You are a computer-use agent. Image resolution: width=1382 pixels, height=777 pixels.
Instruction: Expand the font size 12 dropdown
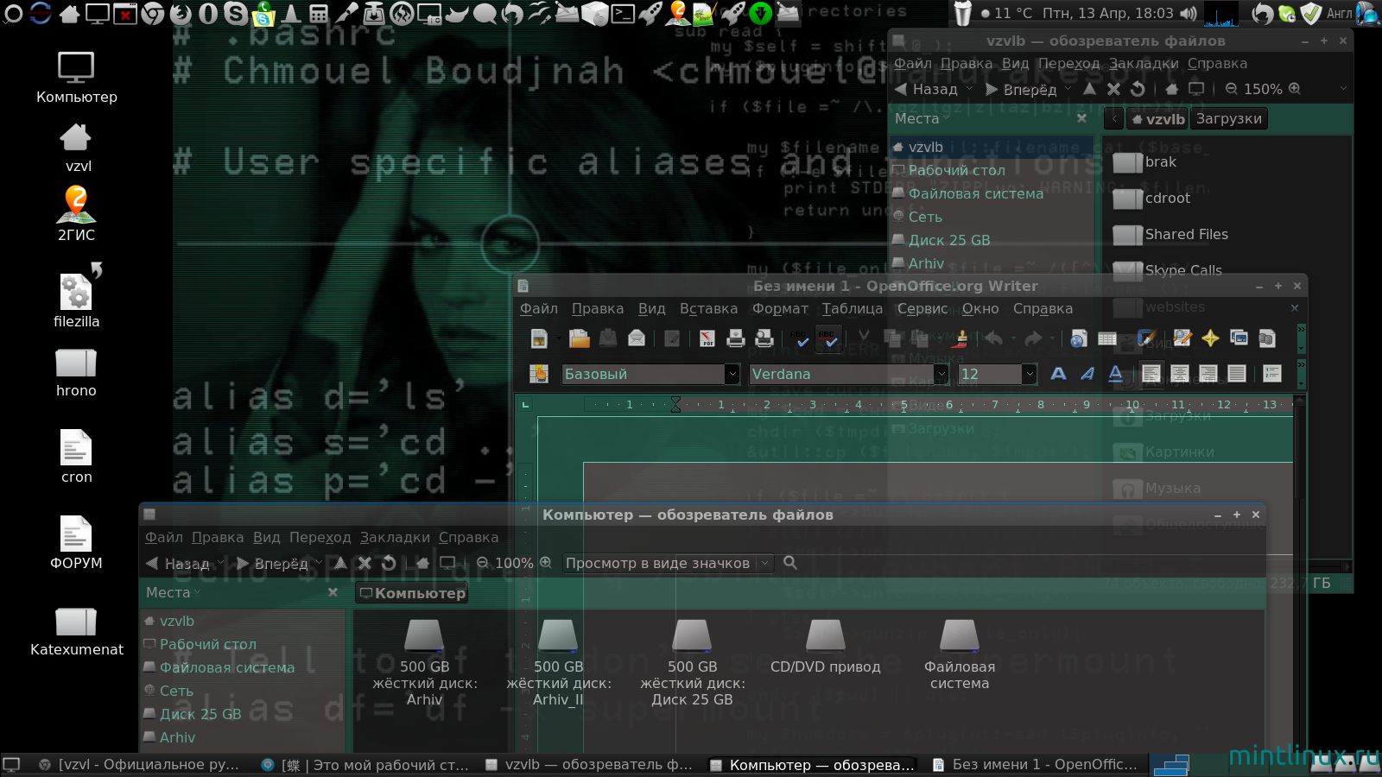pyautogui.click(x=1029, y=374)
